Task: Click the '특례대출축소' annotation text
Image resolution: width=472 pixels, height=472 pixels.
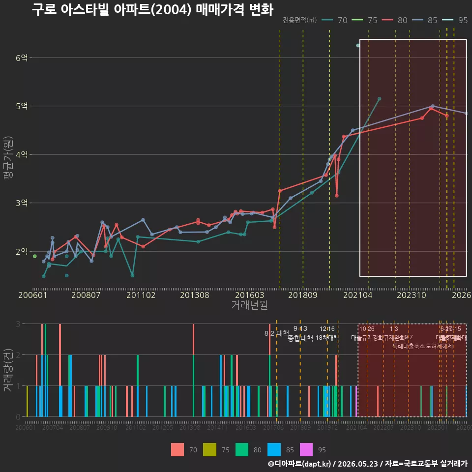Action: click(x=409, y=346)
